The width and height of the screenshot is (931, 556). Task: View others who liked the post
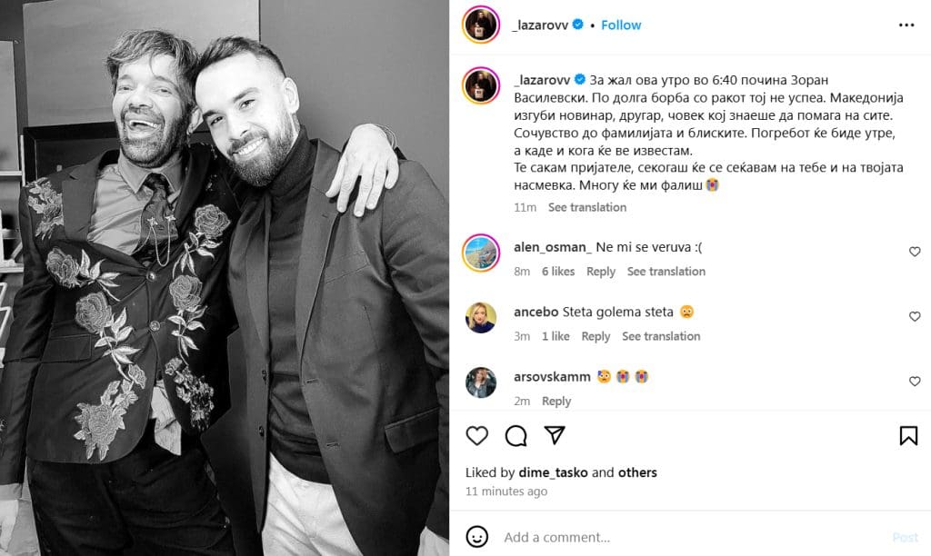point(637,472)
